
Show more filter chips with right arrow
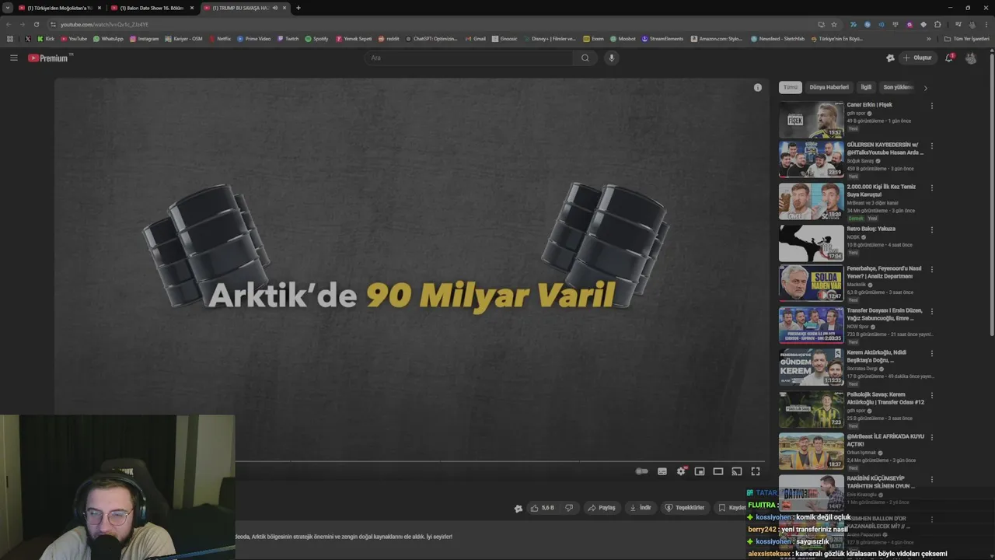pyautogui.click(x=925, y=88)
